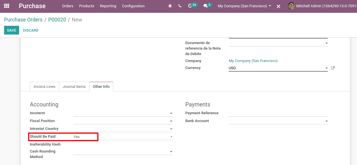This screenshot has height=165, width=357.
Task: Open the apps grid menu icon
Action: tap(6, 6)
